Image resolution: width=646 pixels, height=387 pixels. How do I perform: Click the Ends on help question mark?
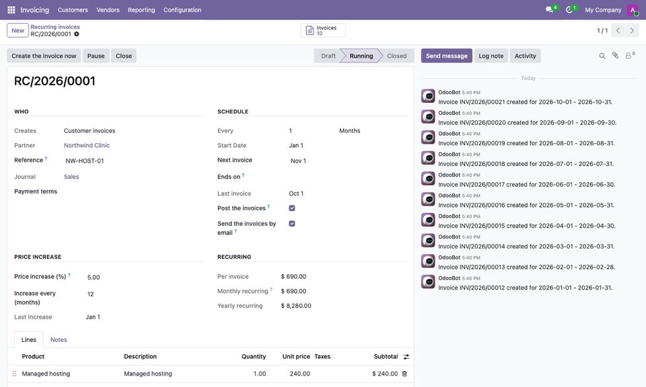[243, 175]
